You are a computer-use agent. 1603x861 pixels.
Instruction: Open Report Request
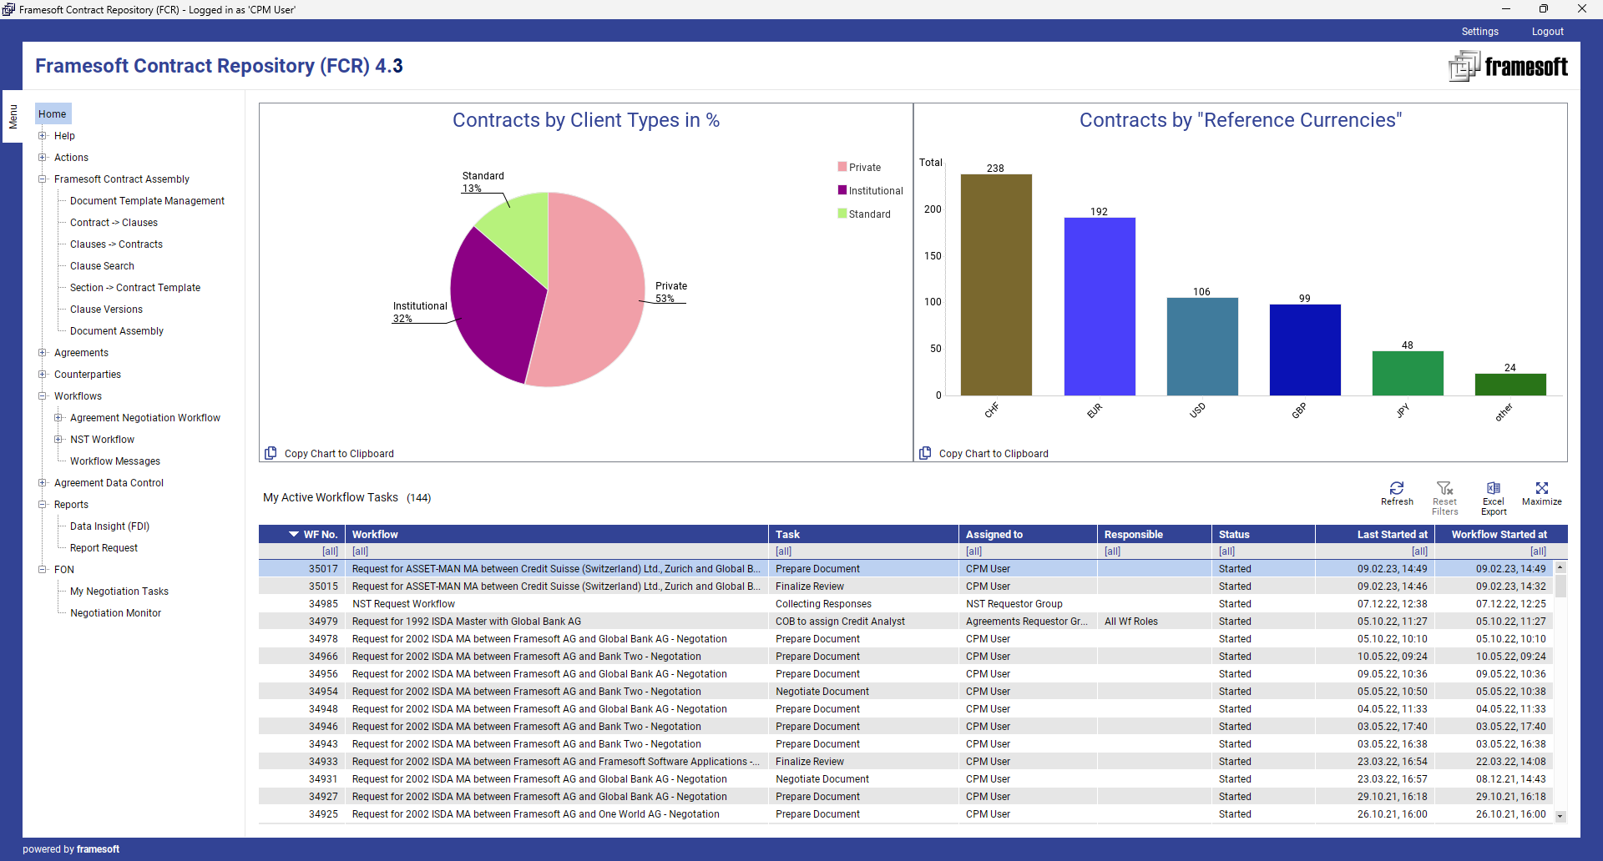click(104, 548)
